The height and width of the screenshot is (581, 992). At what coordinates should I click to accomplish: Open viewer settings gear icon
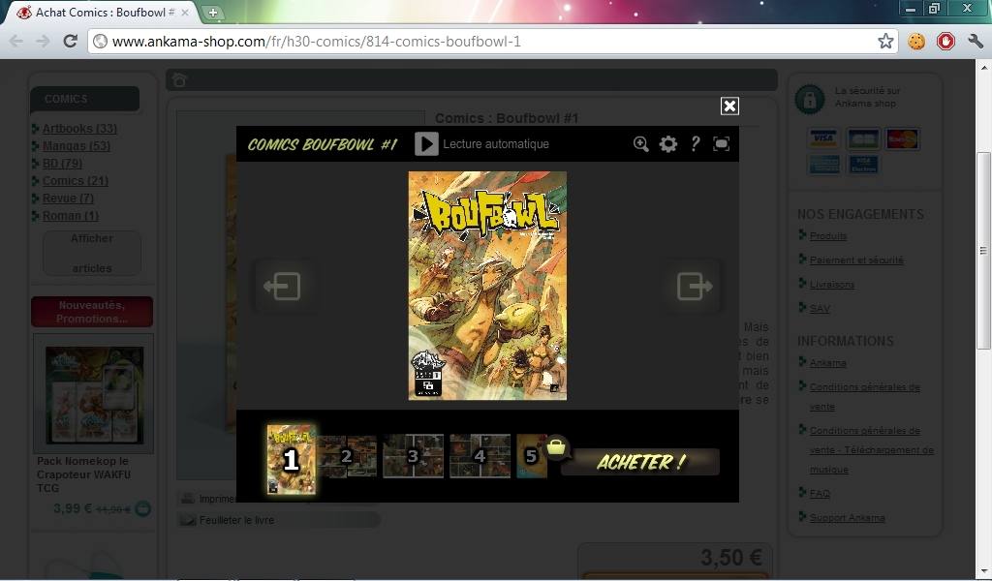[x=668, y=144]
